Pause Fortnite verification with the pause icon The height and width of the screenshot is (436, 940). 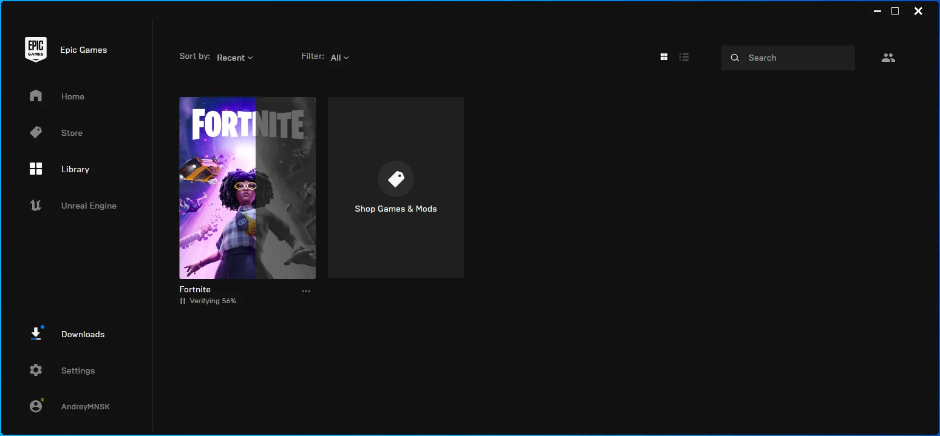click(183, 301)
